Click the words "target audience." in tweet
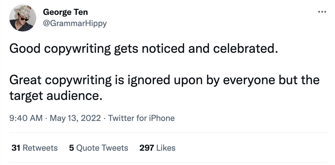Image resolution: width=335 pixels, height=165 pixels. (55, 96)
